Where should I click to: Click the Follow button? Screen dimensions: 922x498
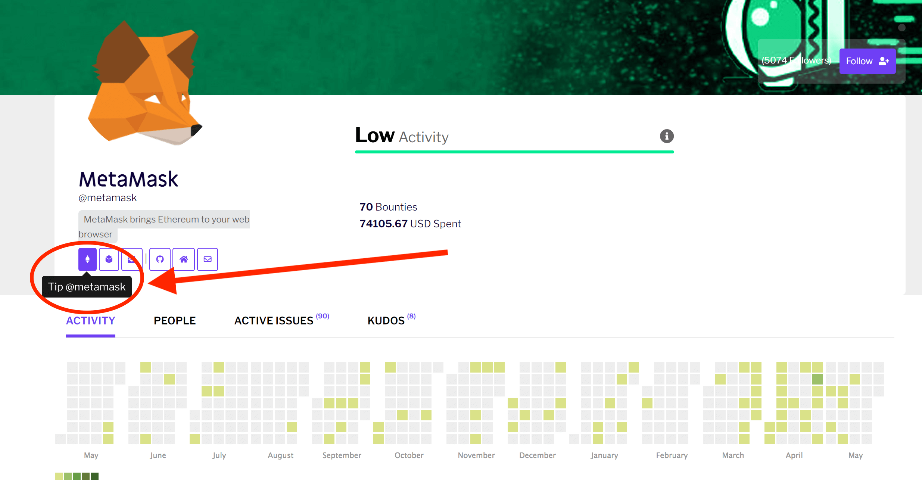click(x=868, y=61)
